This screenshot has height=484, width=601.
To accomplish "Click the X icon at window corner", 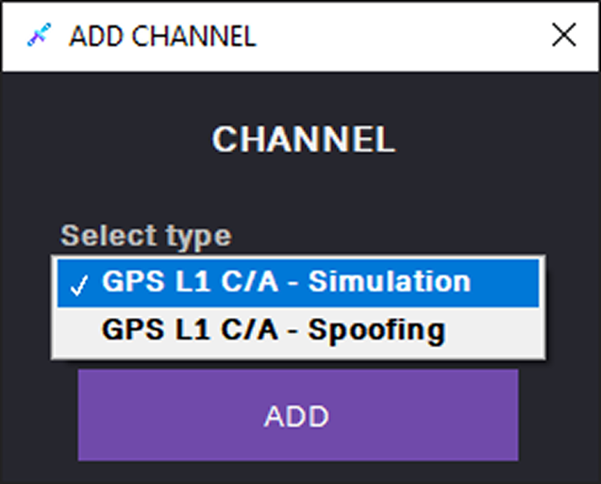I will click(563, 36).
